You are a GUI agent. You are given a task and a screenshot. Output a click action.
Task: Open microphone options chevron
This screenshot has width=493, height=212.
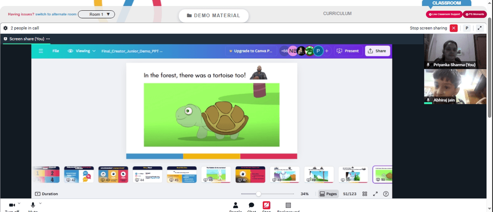[40, 204]
